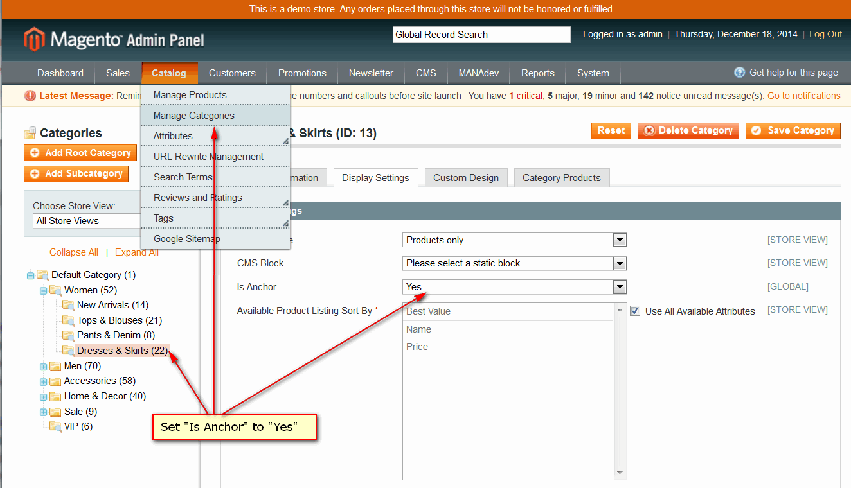
Task: Click the Sale folder icon
Action: (55, 412)
